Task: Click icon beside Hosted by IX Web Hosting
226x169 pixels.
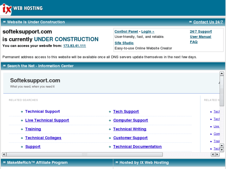Action: click(x=117, y=163)
